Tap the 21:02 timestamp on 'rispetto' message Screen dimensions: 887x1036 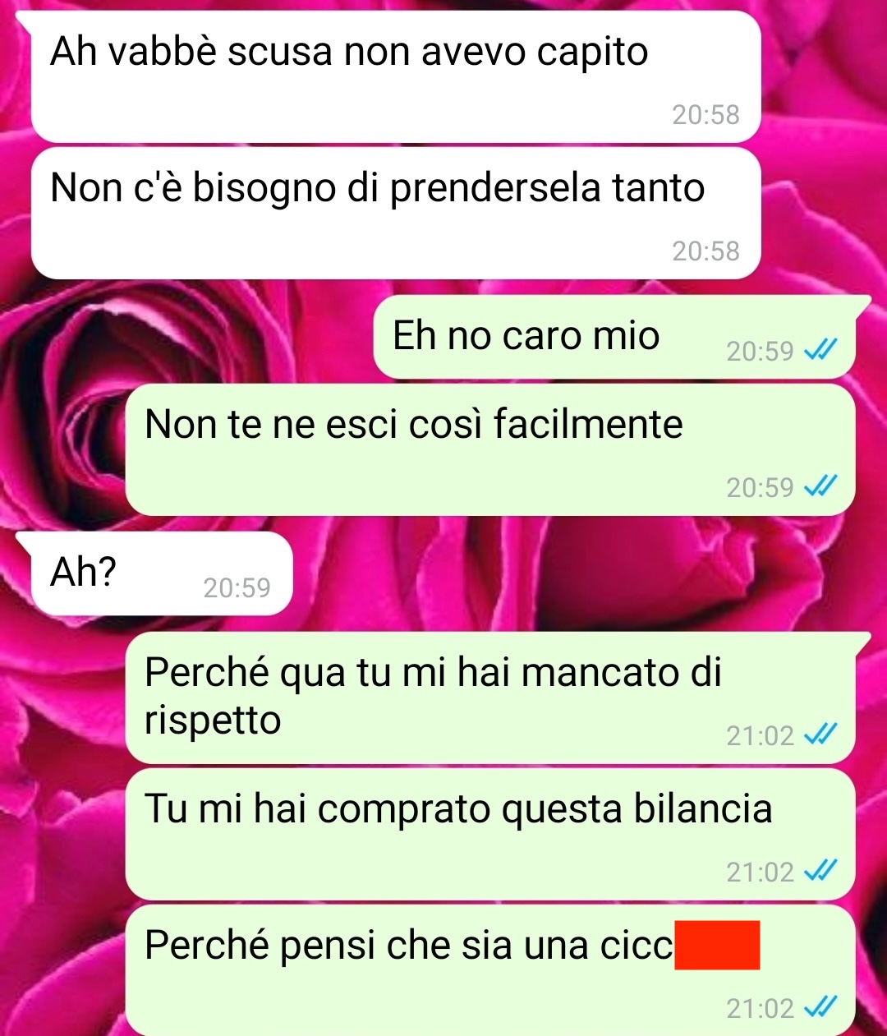point(760,735)
